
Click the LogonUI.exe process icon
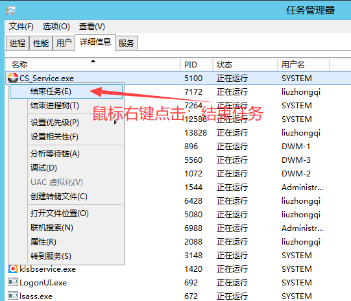tap(13, 282)
